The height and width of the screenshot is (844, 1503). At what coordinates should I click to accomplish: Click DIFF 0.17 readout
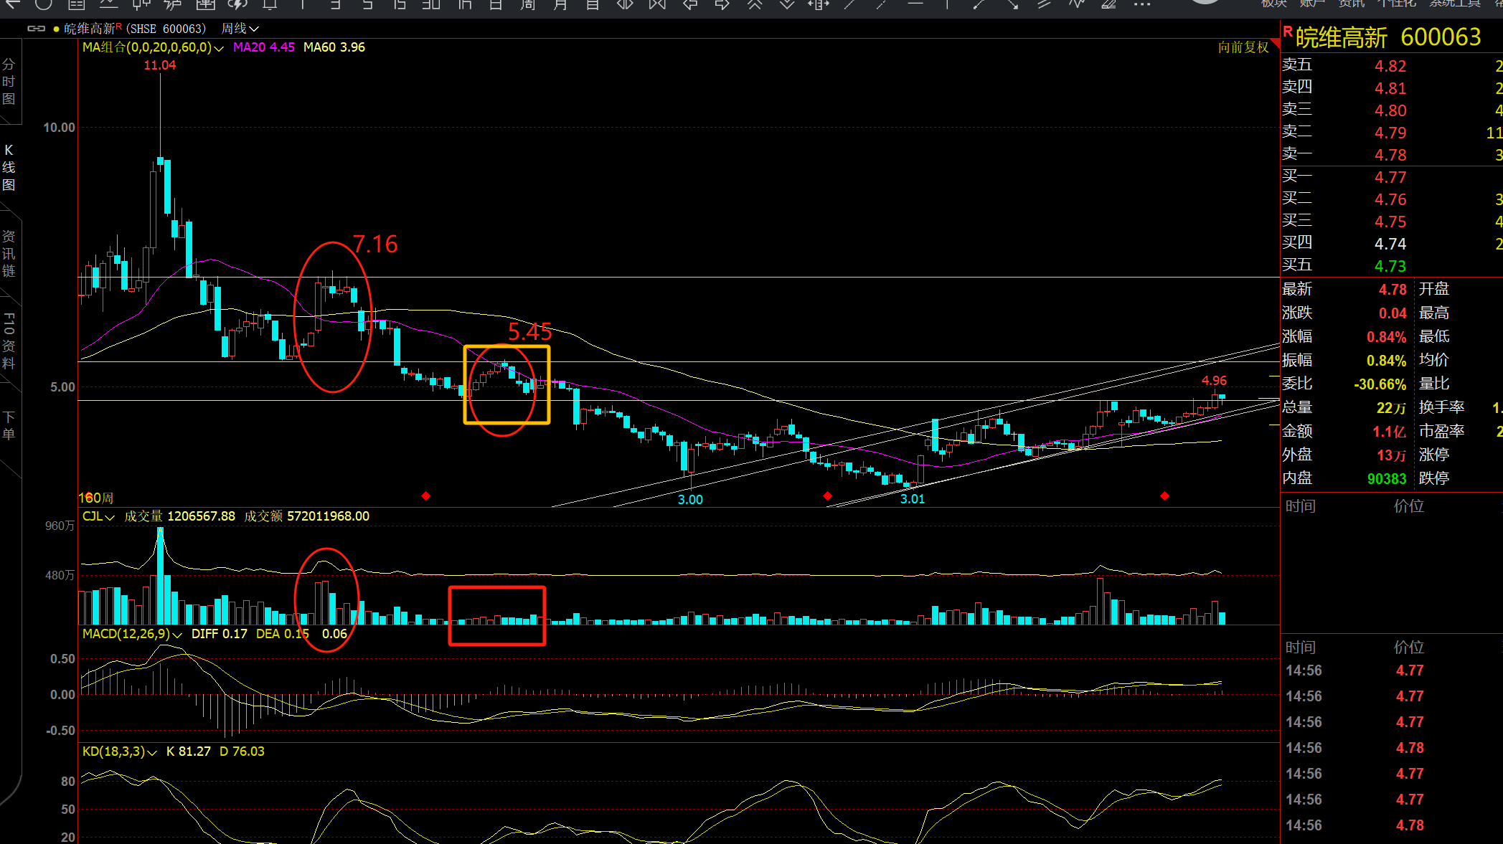219,634
